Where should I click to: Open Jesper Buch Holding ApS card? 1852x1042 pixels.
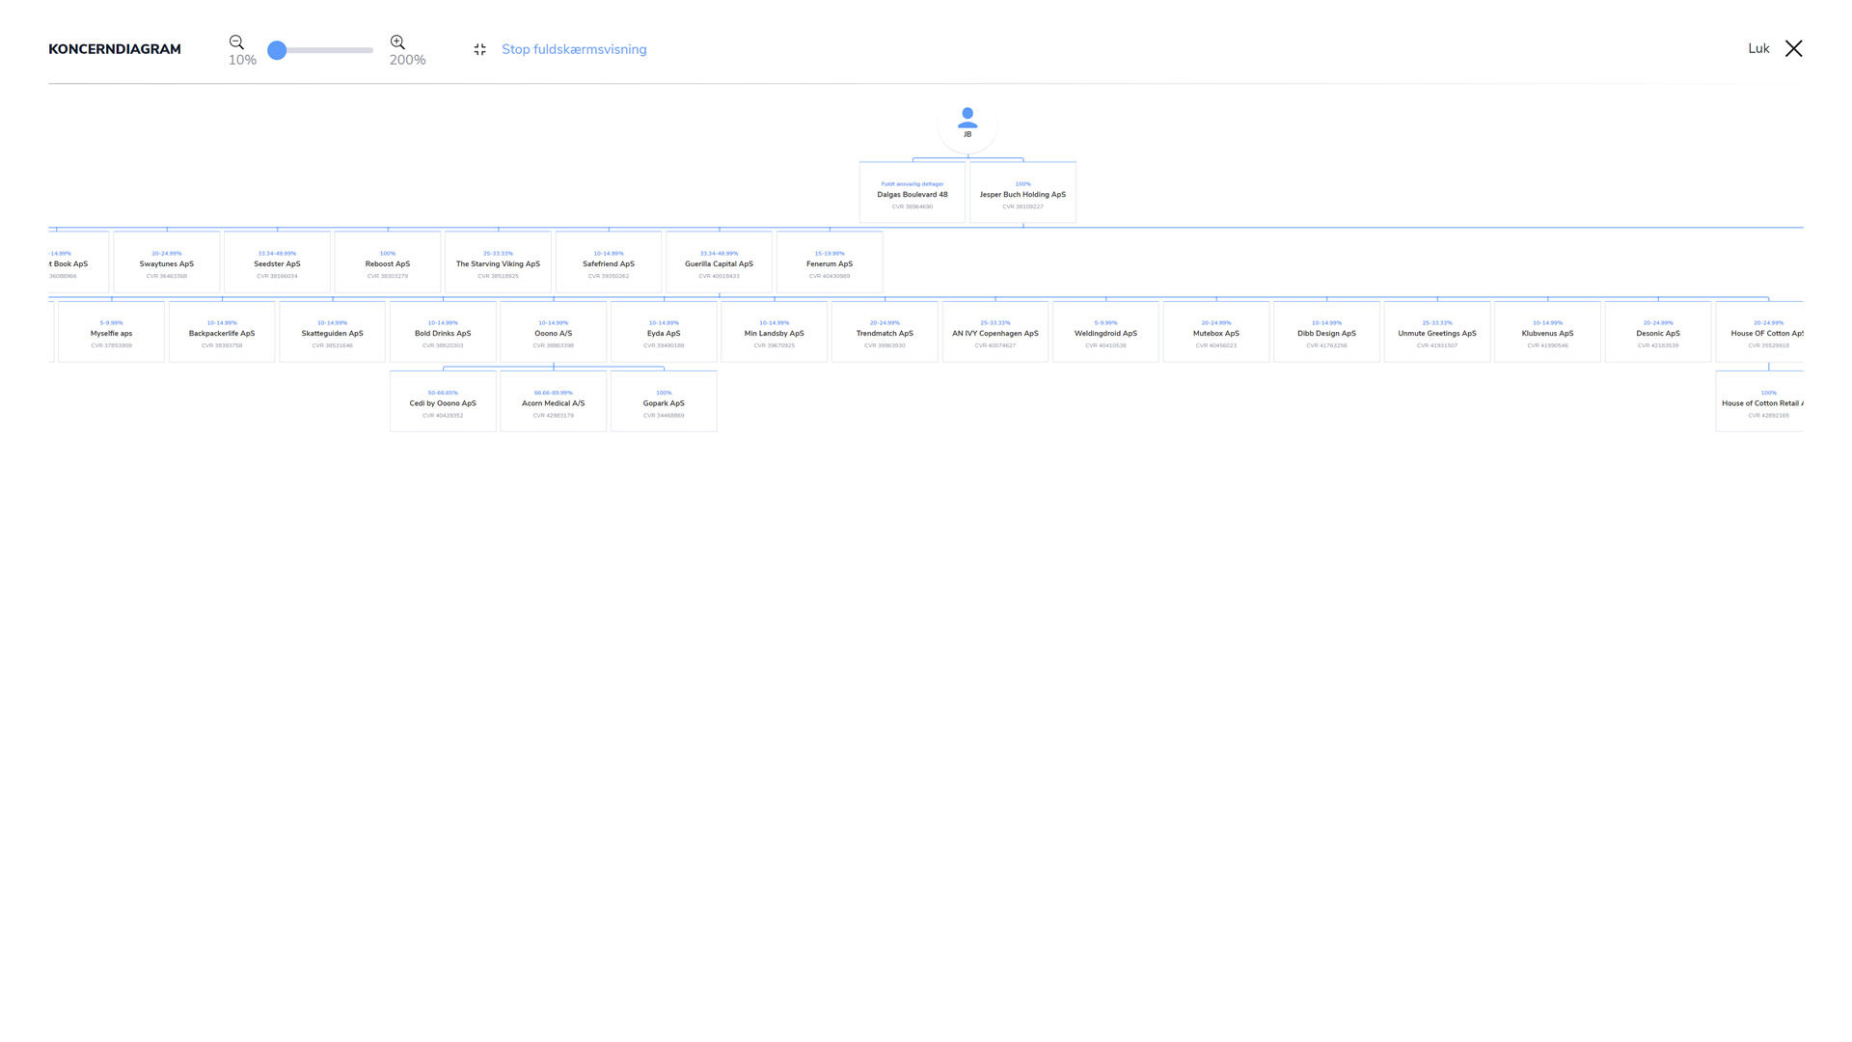[x=1022, y=193]
